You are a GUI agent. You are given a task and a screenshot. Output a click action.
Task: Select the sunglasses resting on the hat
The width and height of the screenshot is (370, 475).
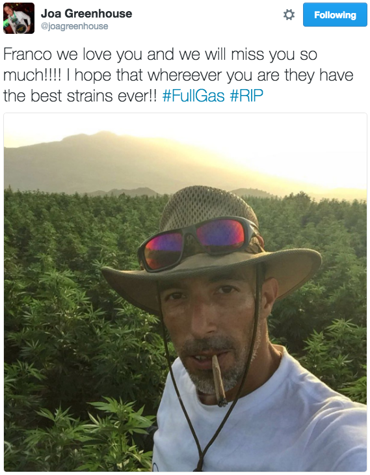point(198,242)
